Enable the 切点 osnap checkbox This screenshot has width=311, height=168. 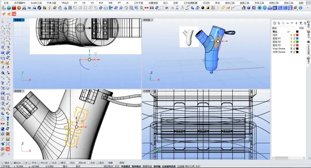click(69, 163)
